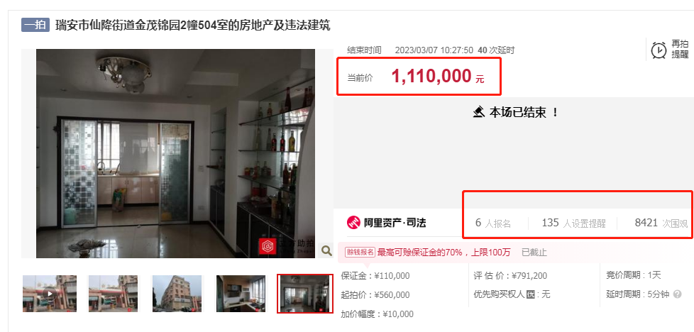Click the 6 人报名 registrants count

(x=493, y=223)
